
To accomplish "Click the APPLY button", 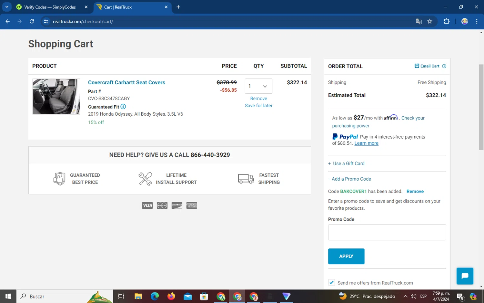I will (346, 256).
